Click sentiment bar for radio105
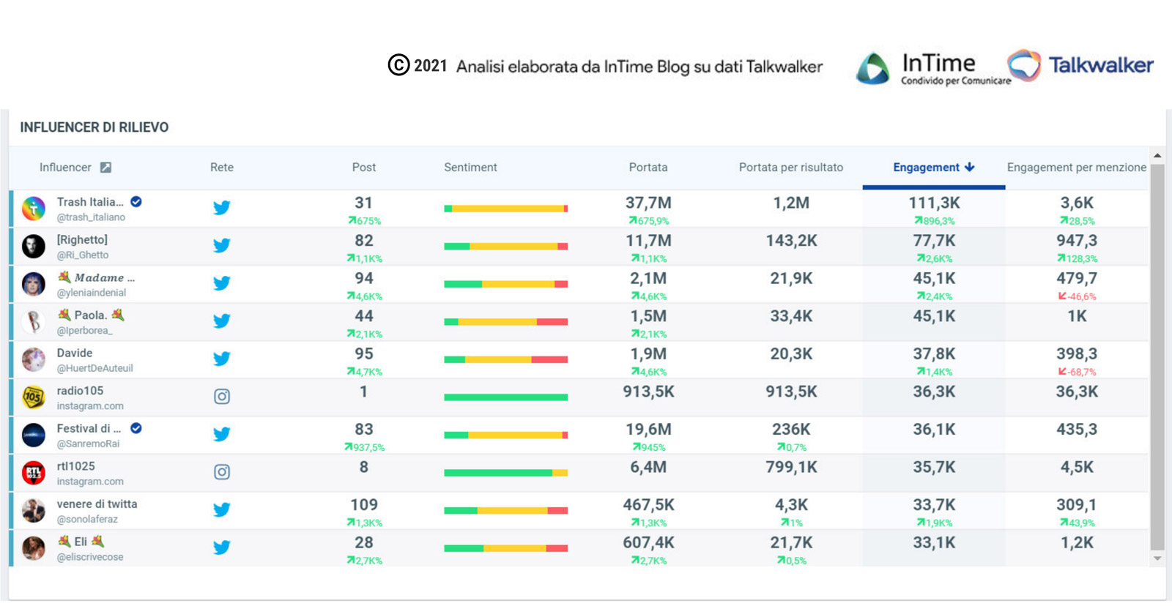1172x606 pixels. click(x=505, y=397)
